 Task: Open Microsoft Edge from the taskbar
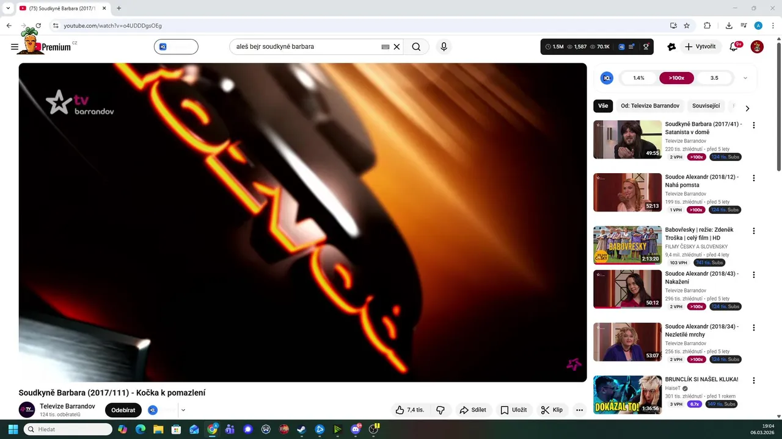pos(141,429)
